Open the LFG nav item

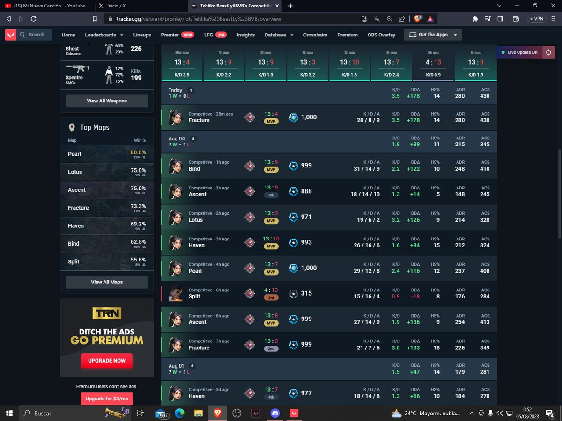click(x=215, y=35)
